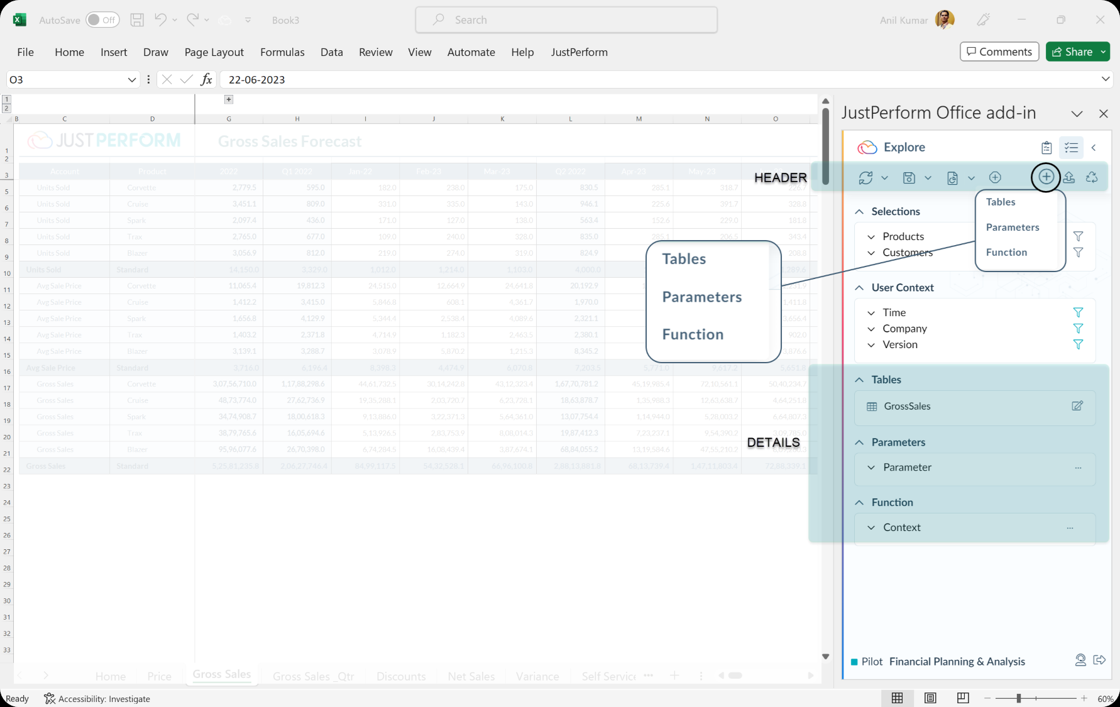The image size is (1120, 707).
Task: Select the save icon in the add-in toolbar
Action: tap(909, 178)
